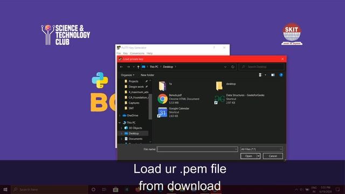Select OneDrive in the navigation pane
Image resolution: width=345 pixels, height=194 pixels.
pos(132,115)
